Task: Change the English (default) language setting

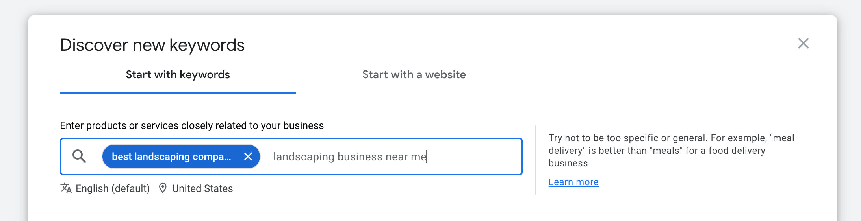Action: click(113, 189)
